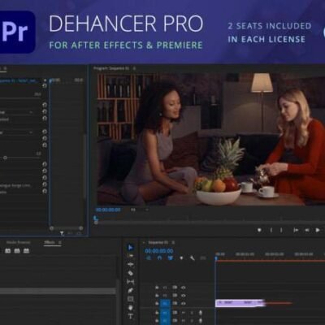Toggle A1 track targeting box
Viewport: 325px width, 325px height.
click(x=165, y=313)
